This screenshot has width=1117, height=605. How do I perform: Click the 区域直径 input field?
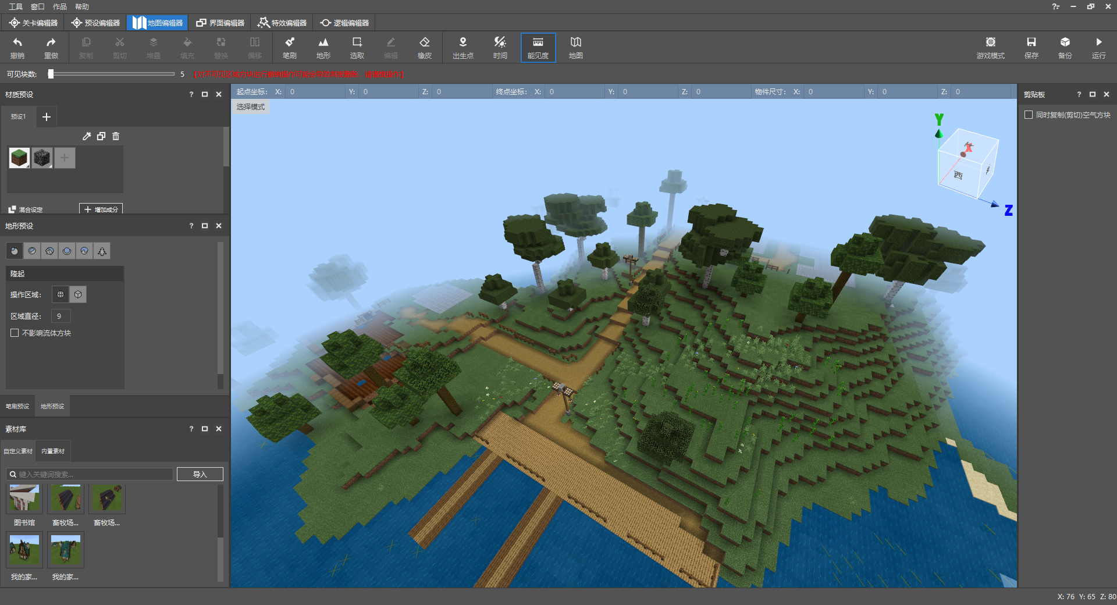[61, 316]
